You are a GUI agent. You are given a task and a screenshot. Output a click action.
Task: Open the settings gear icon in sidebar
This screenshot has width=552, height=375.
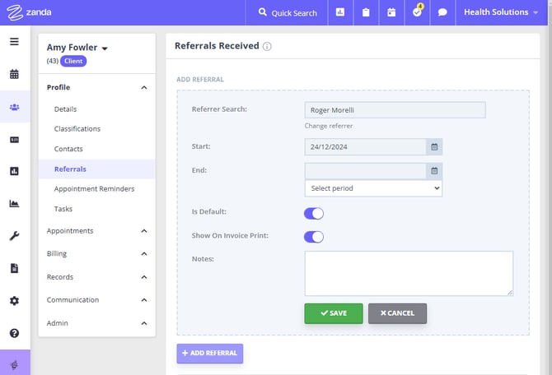coord(14,301)
